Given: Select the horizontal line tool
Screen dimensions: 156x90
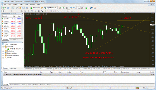Looking at the screenshot, I should click(15, 11).
